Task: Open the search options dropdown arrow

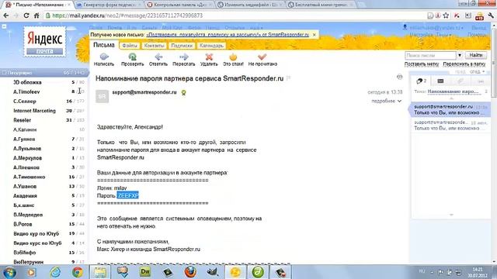Action: point(460,55)
